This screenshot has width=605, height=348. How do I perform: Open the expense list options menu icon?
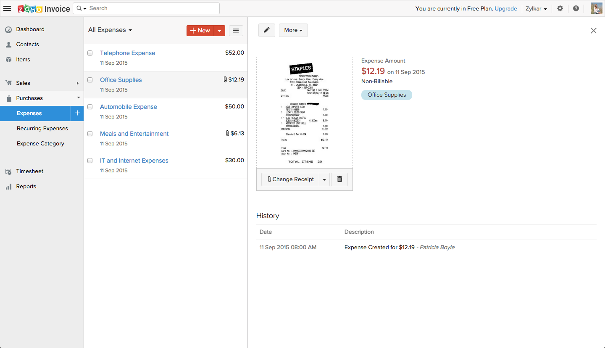click(x=236, y=30)
